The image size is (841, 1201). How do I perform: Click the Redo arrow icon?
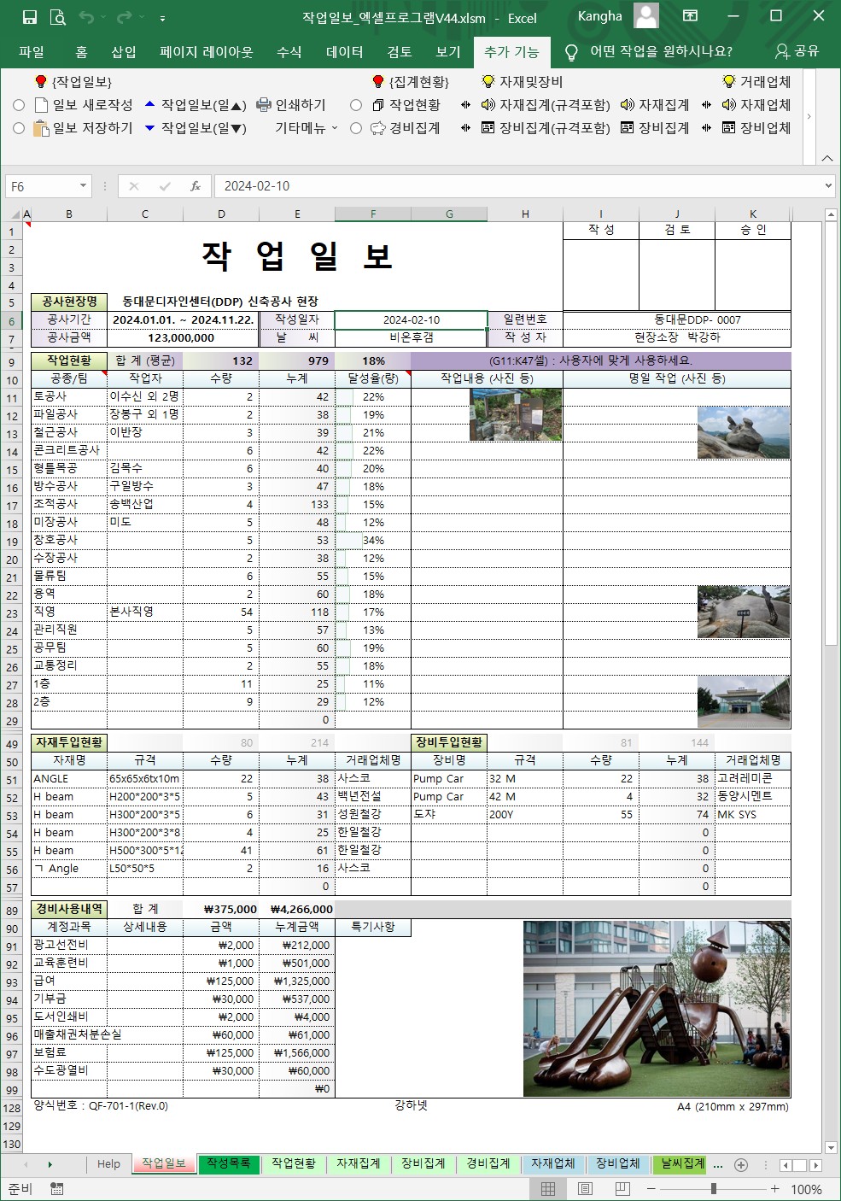(x=125, y=17)
